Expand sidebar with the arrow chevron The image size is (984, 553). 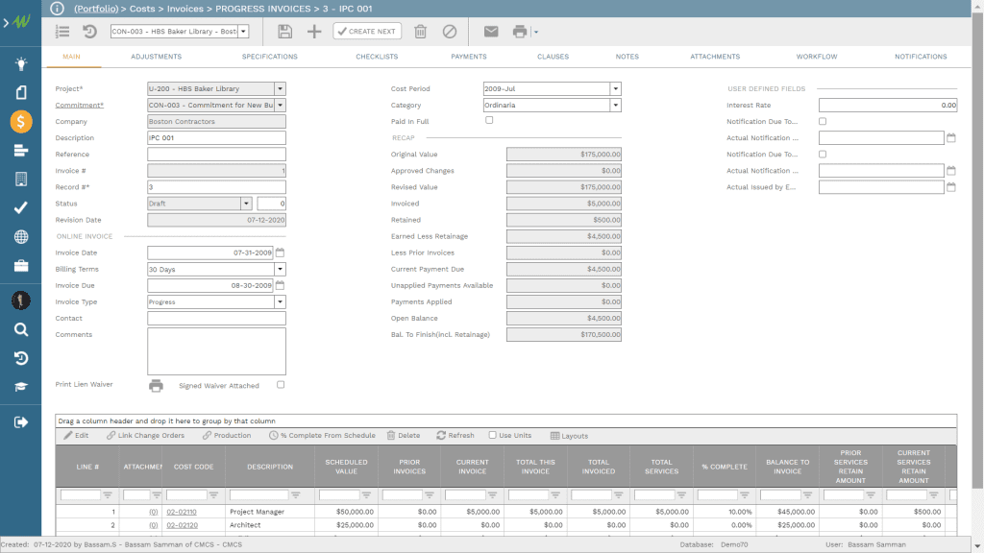coord(6,23)
